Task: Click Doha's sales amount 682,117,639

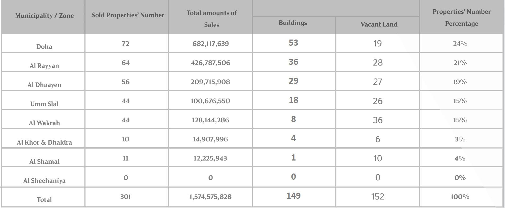Action: coord(210,44)
